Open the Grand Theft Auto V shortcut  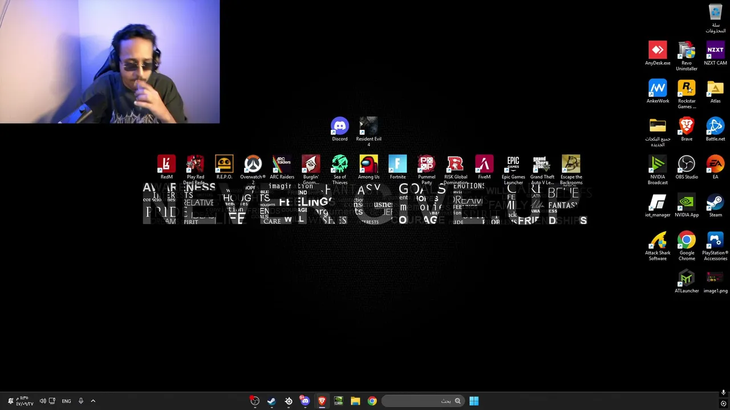coord(542,170)
